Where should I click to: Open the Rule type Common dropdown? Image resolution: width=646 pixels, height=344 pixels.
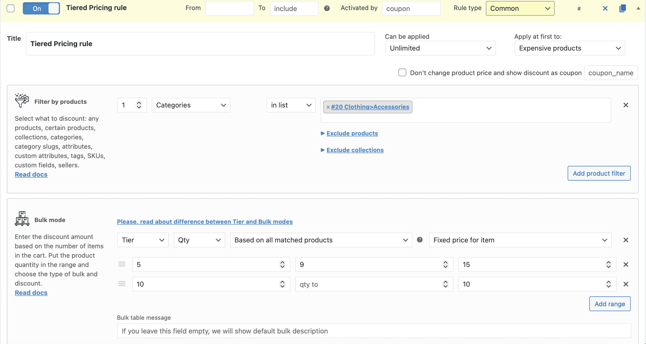coord(520,8)
